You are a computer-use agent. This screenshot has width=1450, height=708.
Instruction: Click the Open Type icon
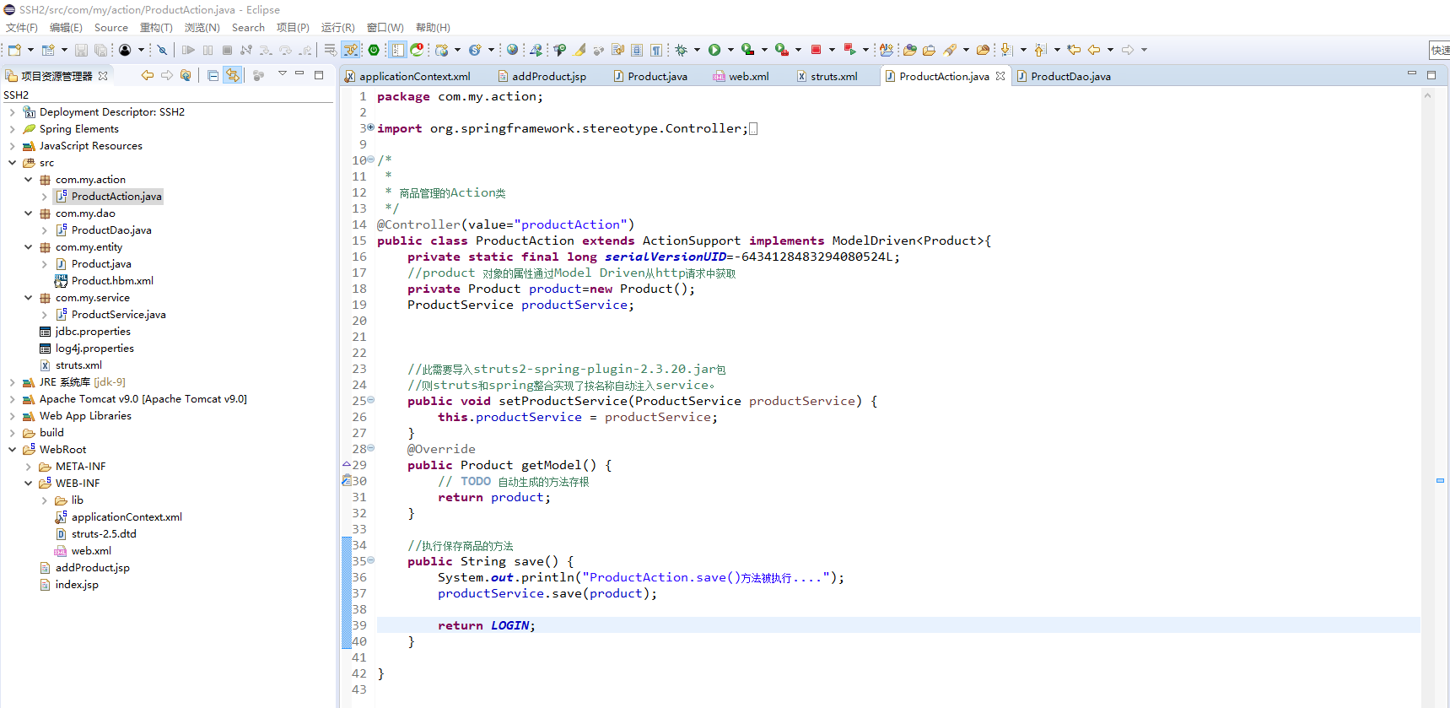point(910,50)
